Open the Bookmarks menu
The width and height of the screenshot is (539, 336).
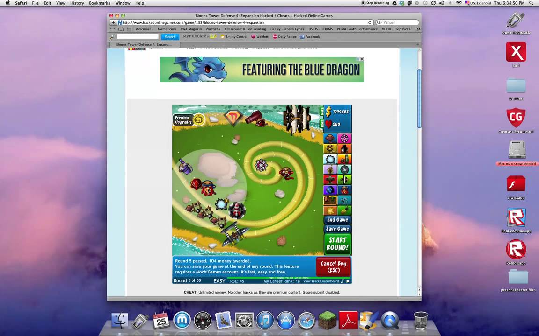pos(99,3)
